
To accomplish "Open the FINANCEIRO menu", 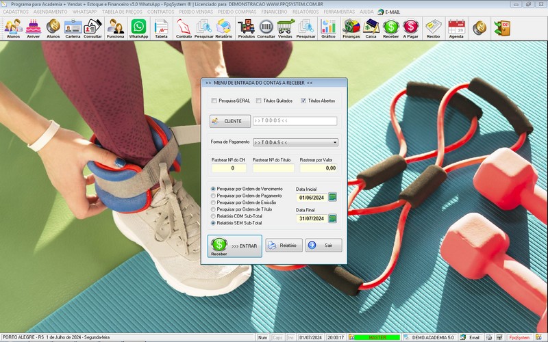I will [x=274, y=12].
